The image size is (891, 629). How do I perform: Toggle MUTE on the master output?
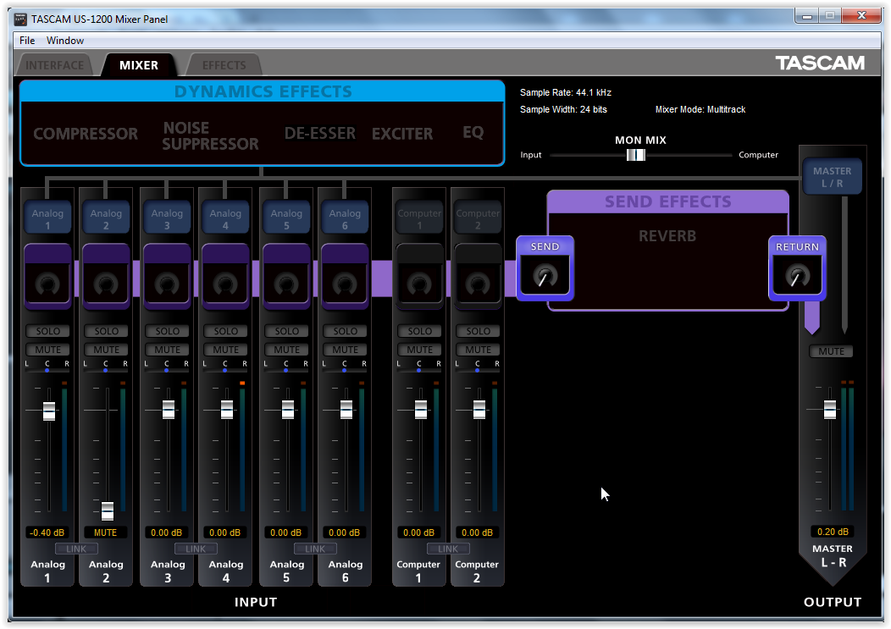point(831,351)
